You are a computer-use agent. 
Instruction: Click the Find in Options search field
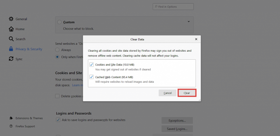[173, 7]
